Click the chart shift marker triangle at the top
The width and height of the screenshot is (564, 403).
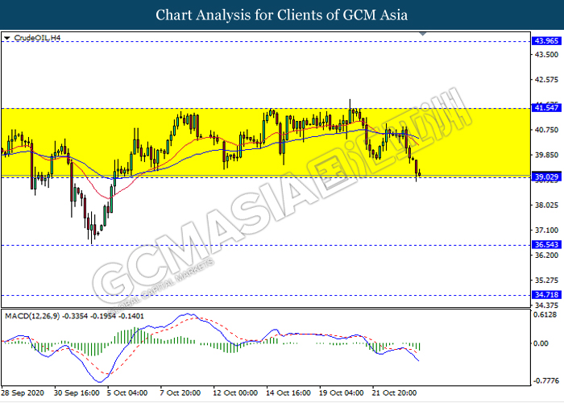tap(423, 34)
